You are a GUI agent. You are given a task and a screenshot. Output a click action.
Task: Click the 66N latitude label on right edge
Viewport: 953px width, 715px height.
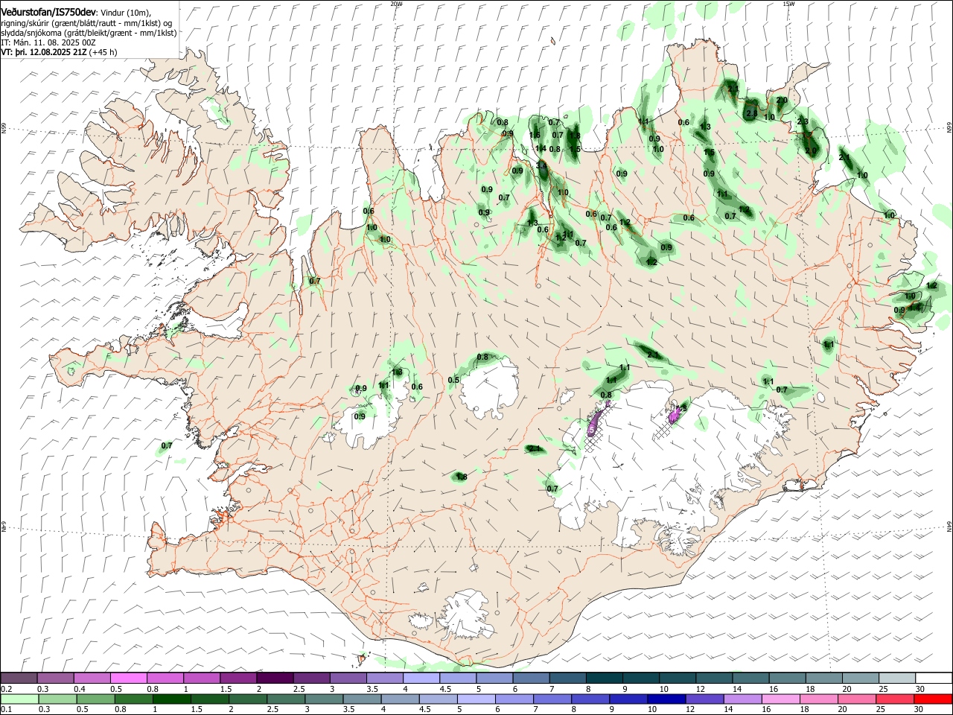pos(949,129)
